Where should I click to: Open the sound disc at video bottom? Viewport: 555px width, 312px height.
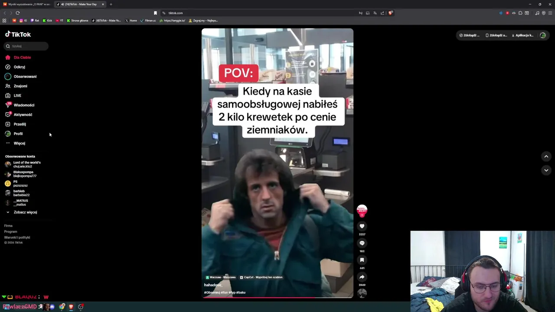coord(362,293)
